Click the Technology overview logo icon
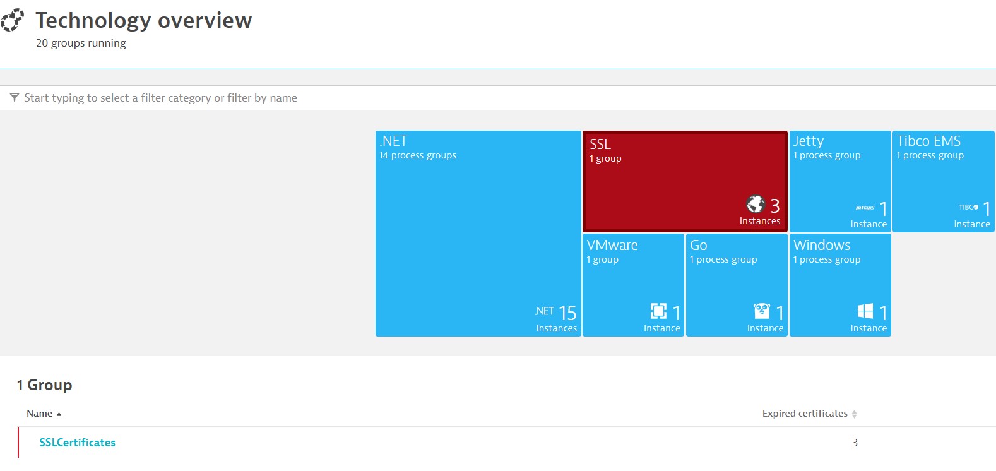The height and width of the screenshot is (471, 996). tap(12, 20)
